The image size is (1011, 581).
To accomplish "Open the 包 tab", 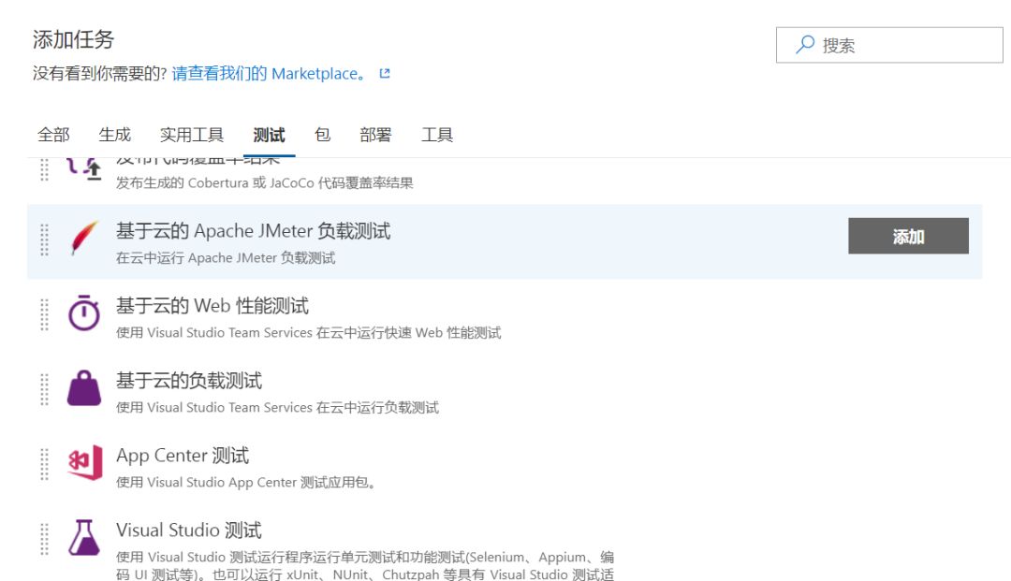I will [322, 135].
